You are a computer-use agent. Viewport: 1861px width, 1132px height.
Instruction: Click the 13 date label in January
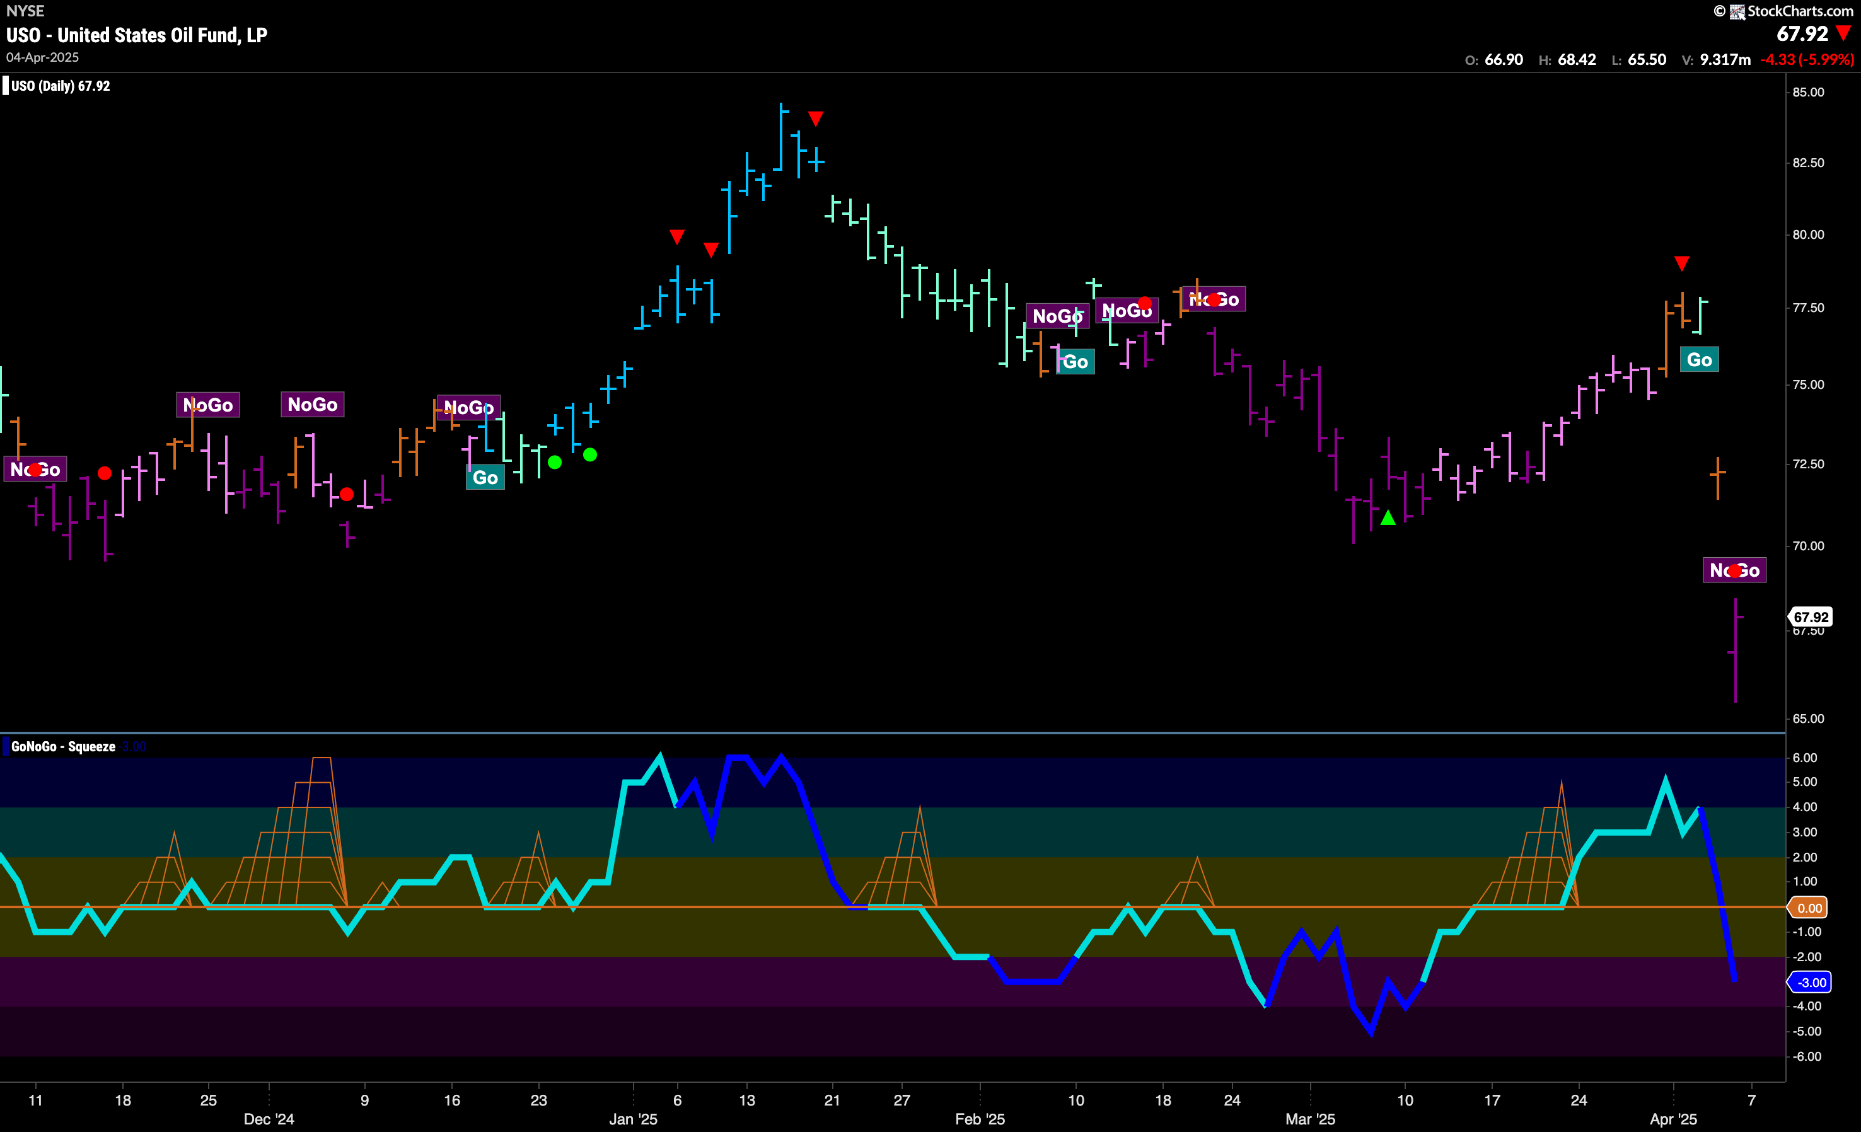pyautogui.click(x=746, y=1100)
